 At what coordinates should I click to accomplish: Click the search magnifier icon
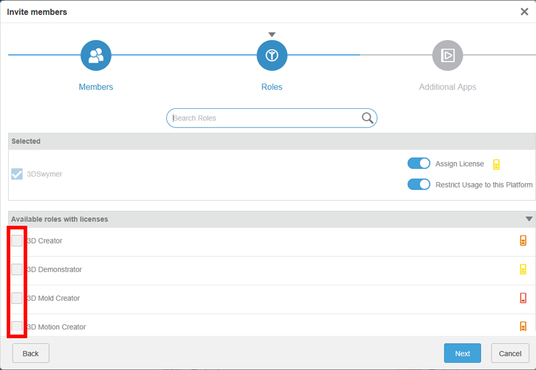point(367,118)
